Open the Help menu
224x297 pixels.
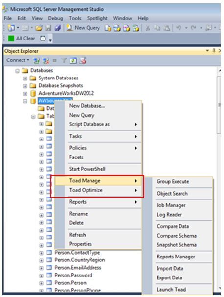tap(143, 18)
